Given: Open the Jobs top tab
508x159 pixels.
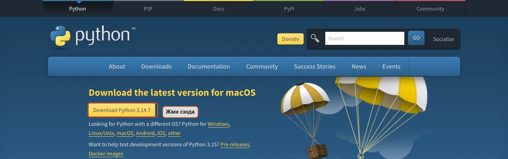Looking at the screenshot, I should pyautogui.click(x=359, y=8).
